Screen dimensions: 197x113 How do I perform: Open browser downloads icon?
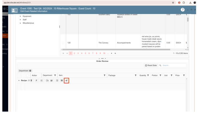[190, 3]
